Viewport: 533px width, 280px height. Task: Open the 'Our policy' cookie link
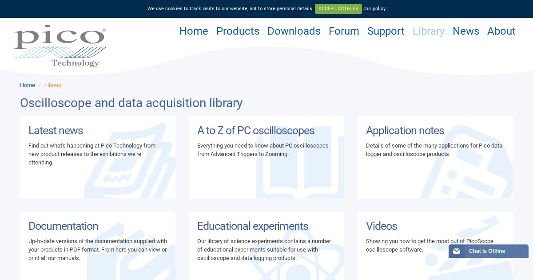(374, 9)
